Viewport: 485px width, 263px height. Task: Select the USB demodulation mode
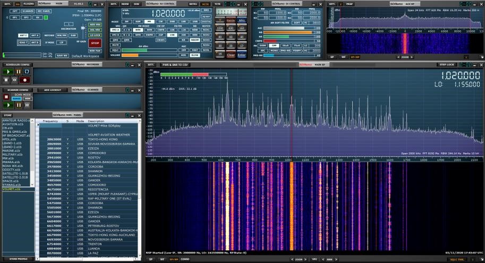coord(195,22)
